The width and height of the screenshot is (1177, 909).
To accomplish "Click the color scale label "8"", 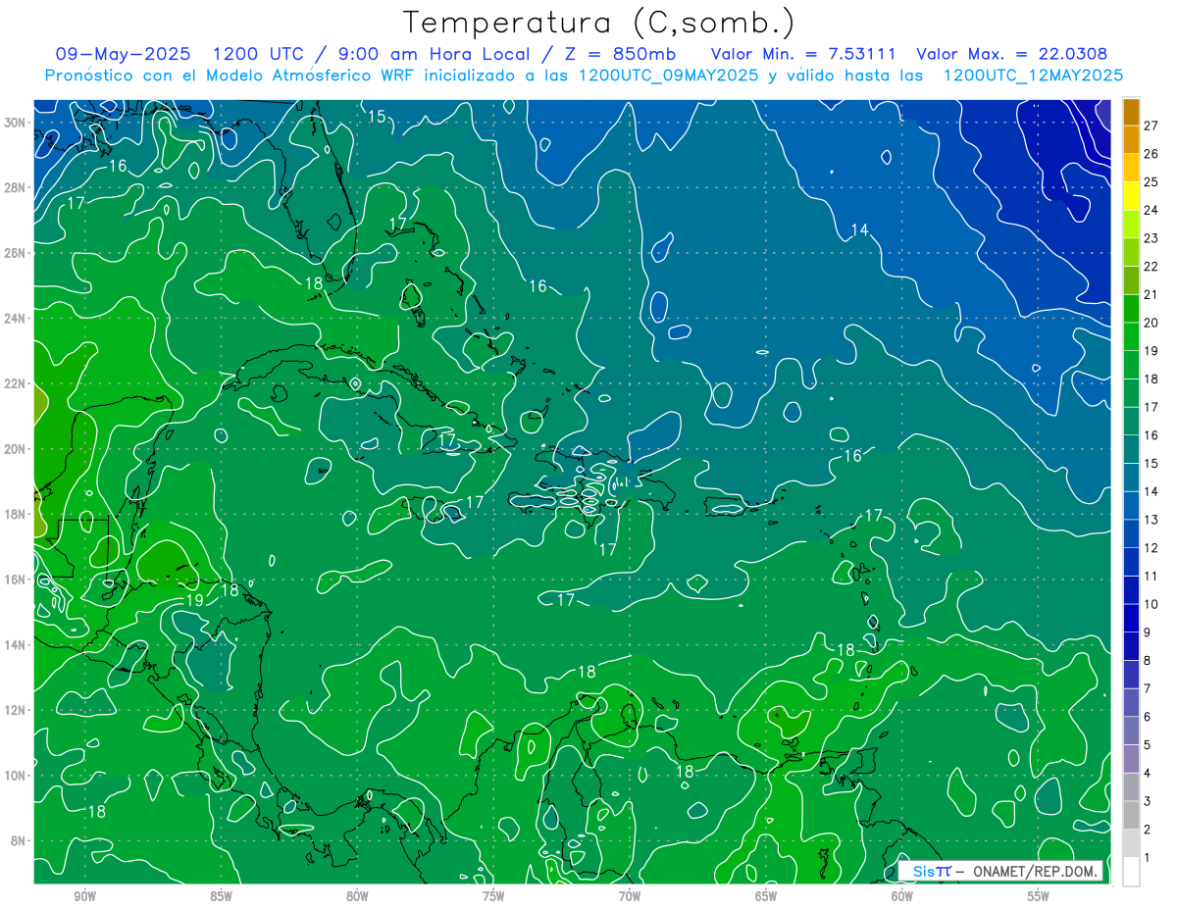I will (1148, 661).
